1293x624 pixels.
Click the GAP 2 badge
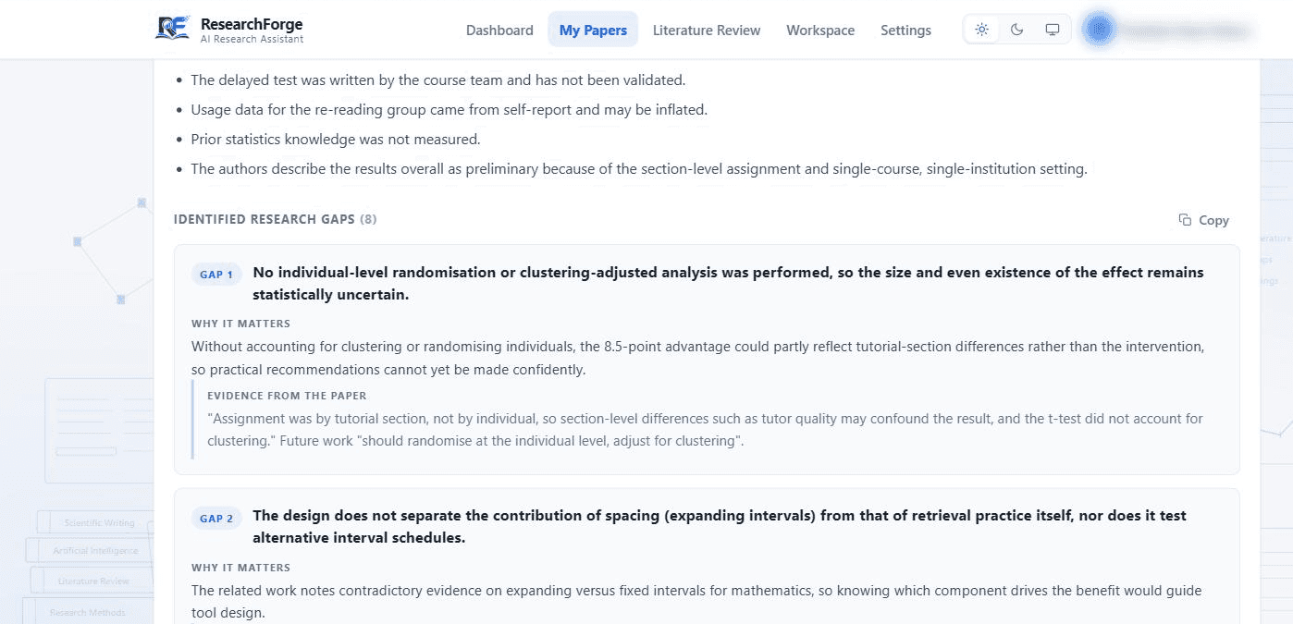216,519
